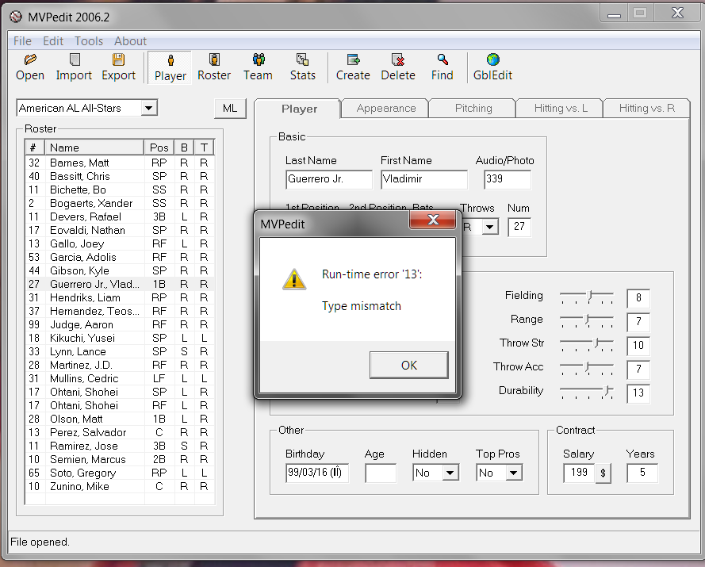This screenshot has width=705, height=567.
Task: Select Barnes, Matt in the roster
Action: (120, 163)
